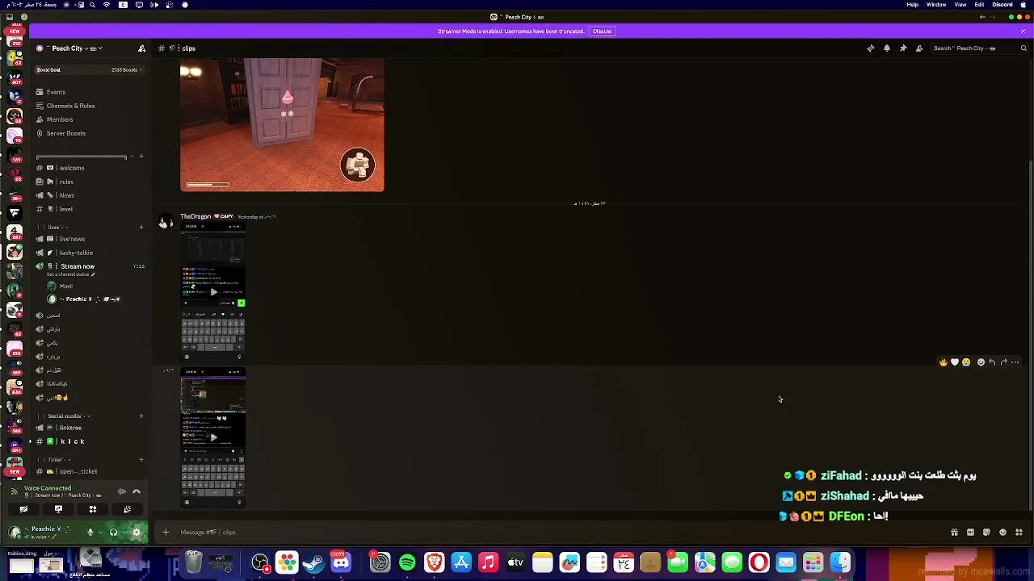Go back using the title bar arrow
Image resolution: width=1034 pixels, height=581 pixels.
coord(982,17)
